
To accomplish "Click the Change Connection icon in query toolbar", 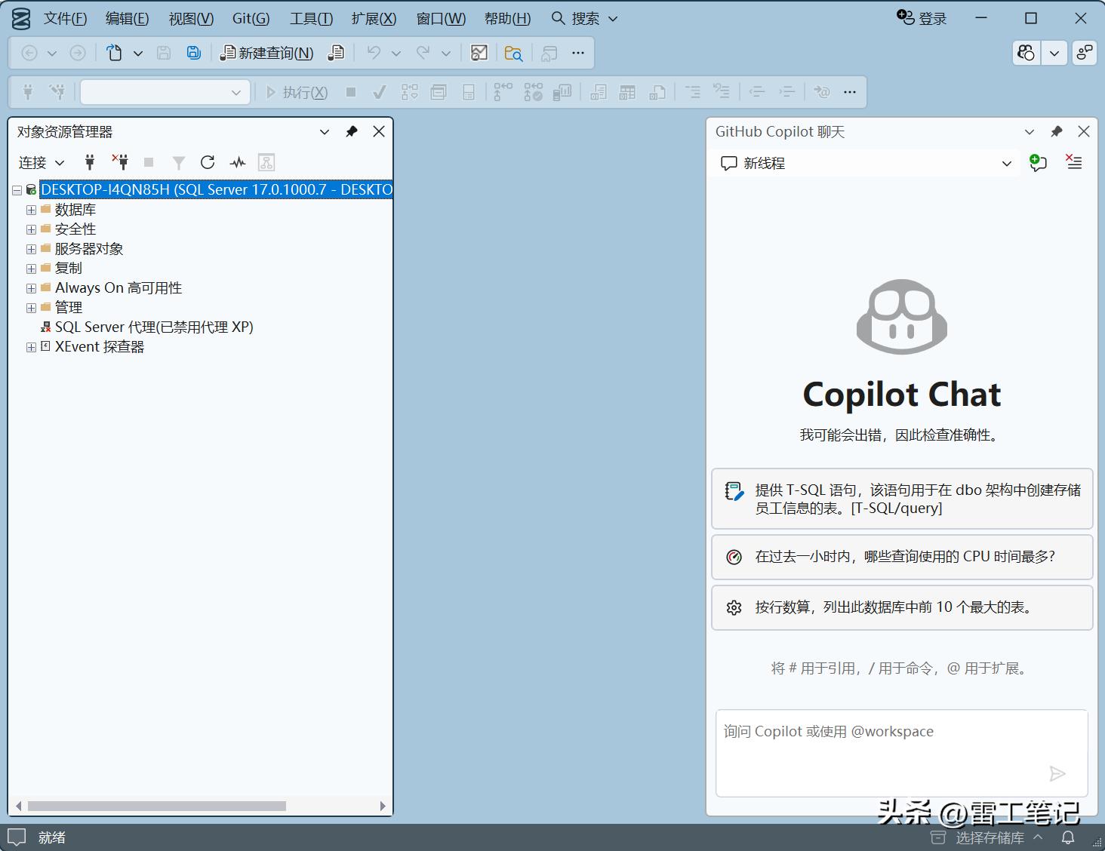I will [x=57, y=92].
